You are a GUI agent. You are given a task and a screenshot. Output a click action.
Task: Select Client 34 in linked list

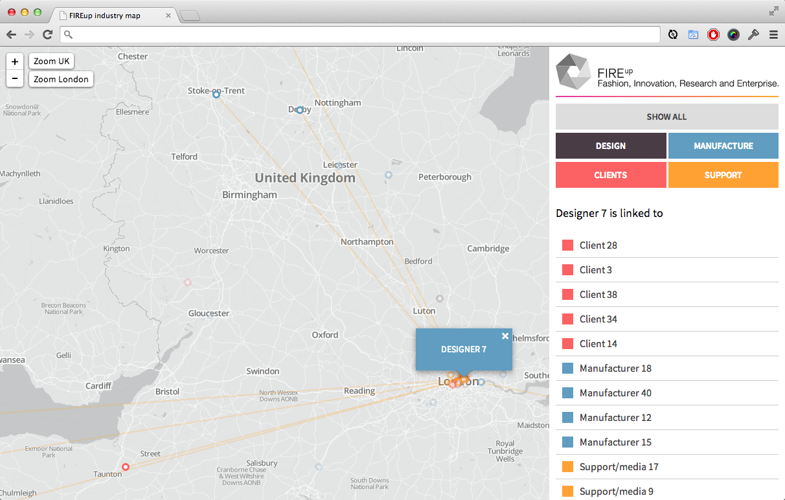[666, 319]
